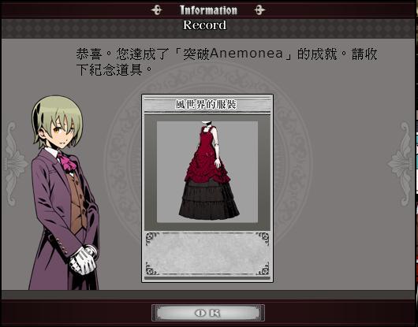Click the top-right corner flourish of description box
The height and width of the screenshot is (327, 418).
[x=263, y=238]
